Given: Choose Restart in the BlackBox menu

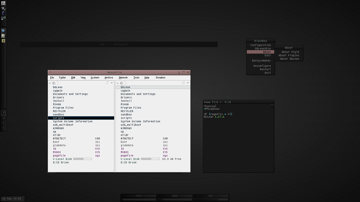Looking at the screenshot, I should (261, 69).
